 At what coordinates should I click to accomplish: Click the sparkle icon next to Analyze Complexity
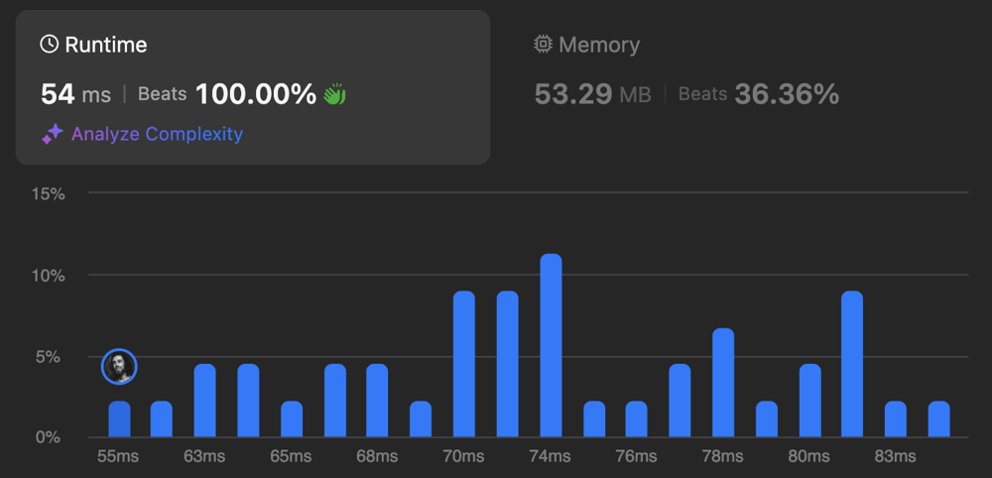[53, 134]
